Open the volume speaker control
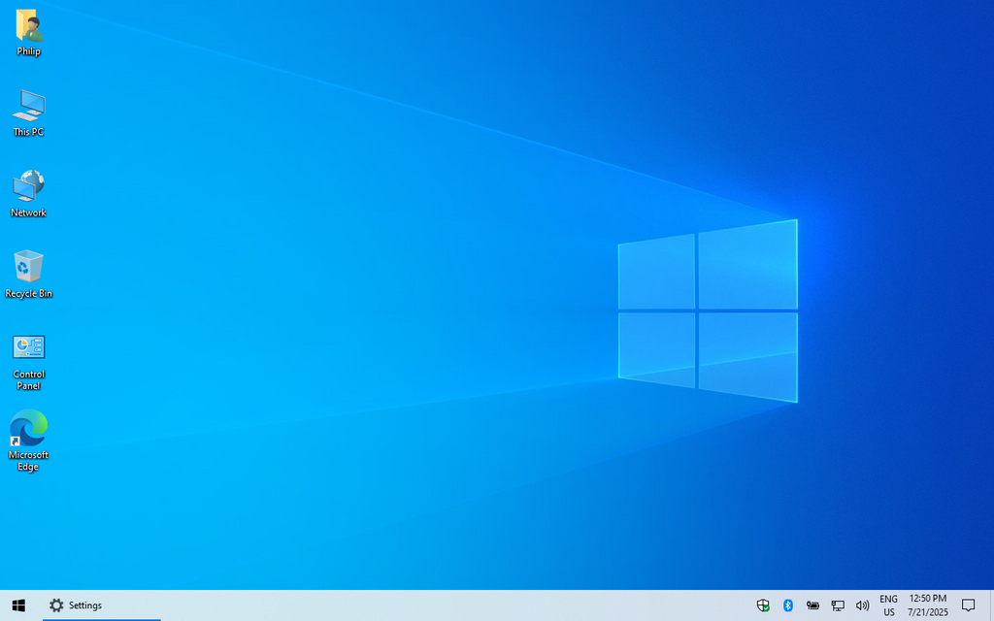The height and width of the screenshot is (621, 994). 862,605
